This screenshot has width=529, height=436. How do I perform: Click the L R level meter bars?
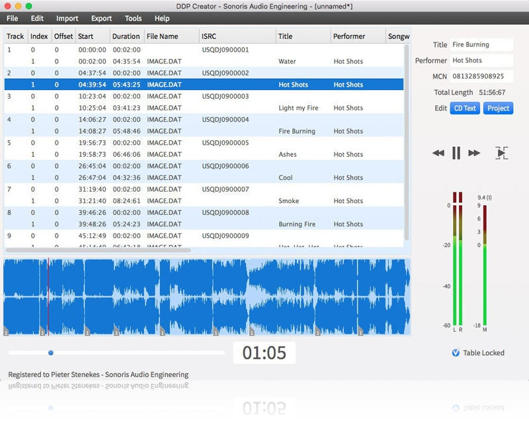pos(458,259)
